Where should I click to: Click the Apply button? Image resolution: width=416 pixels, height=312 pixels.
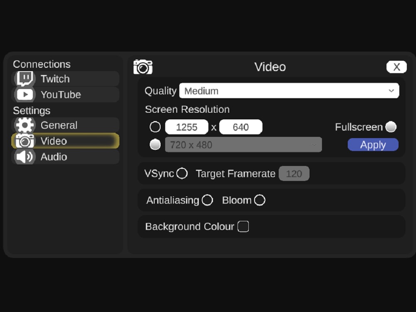373,145
